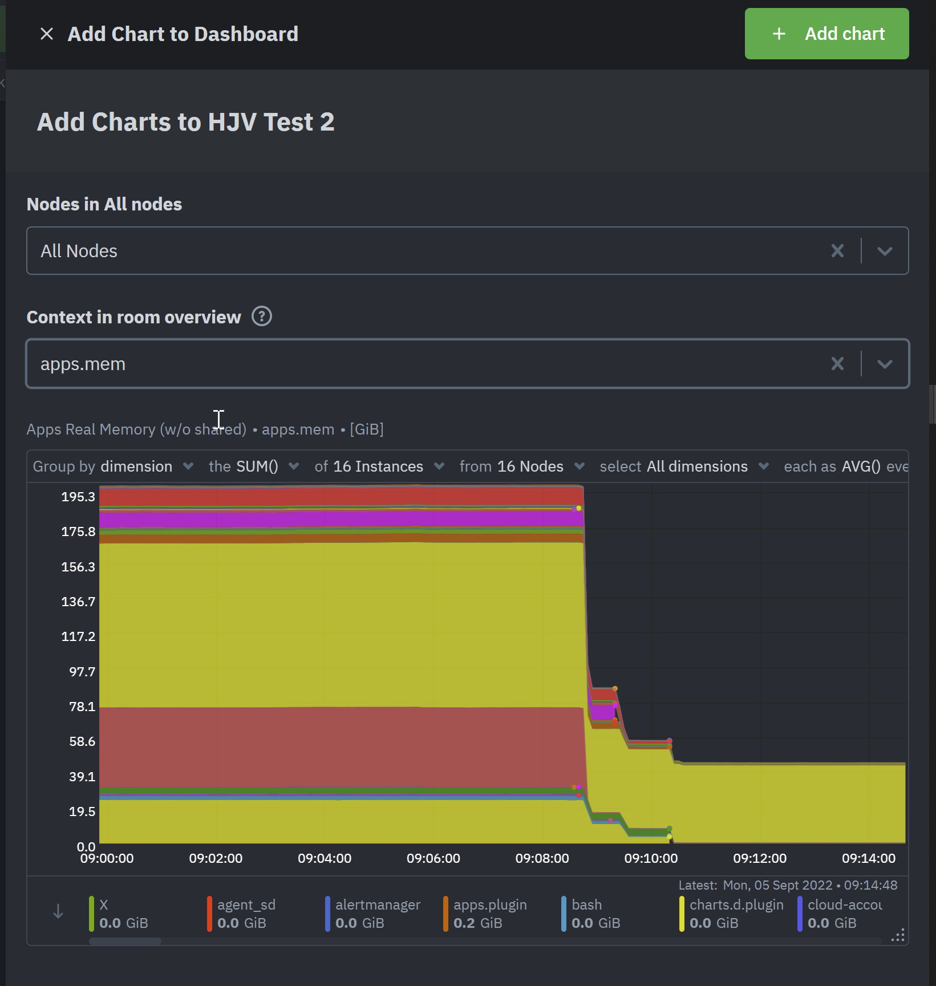Open the from 16 Nodes dropdown

click(x=580, y=466)
